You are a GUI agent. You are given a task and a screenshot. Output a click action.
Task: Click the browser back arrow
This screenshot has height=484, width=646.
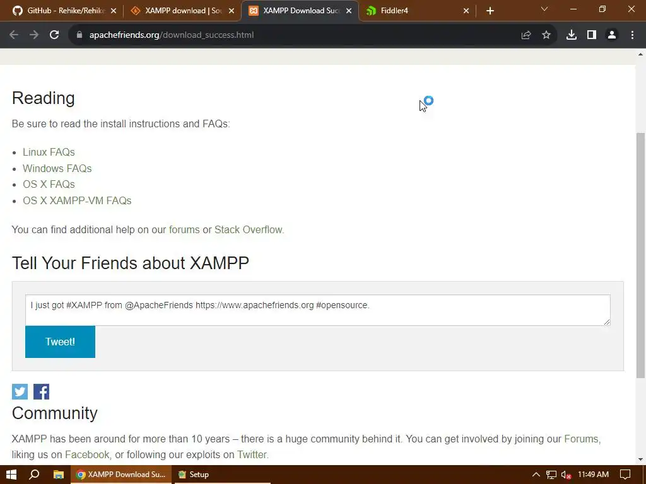click(x=14, y=35)
